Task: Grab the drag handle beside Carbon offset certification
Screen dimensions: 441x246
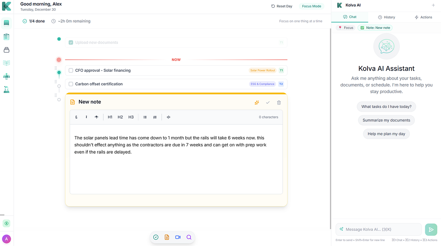Action: (x=55, y=82)
